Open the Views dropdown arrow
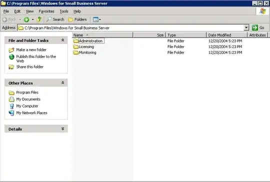Screen dimensions: 270x182 100,19
